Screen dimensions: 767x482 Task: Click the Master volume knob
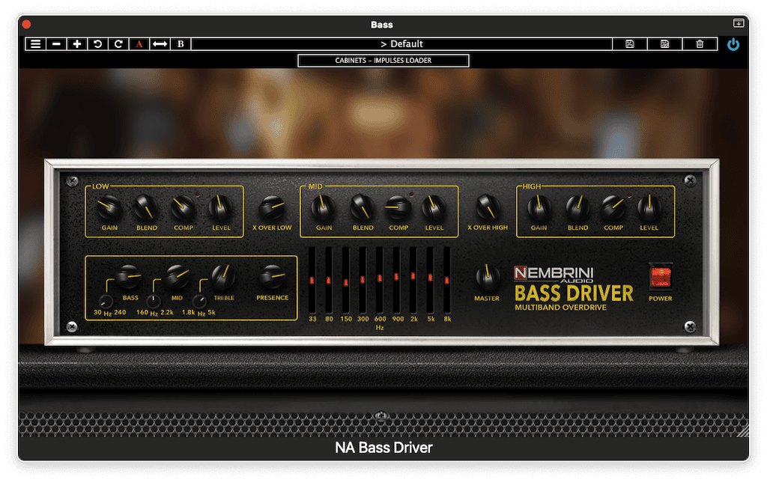[x=487, y=277]
